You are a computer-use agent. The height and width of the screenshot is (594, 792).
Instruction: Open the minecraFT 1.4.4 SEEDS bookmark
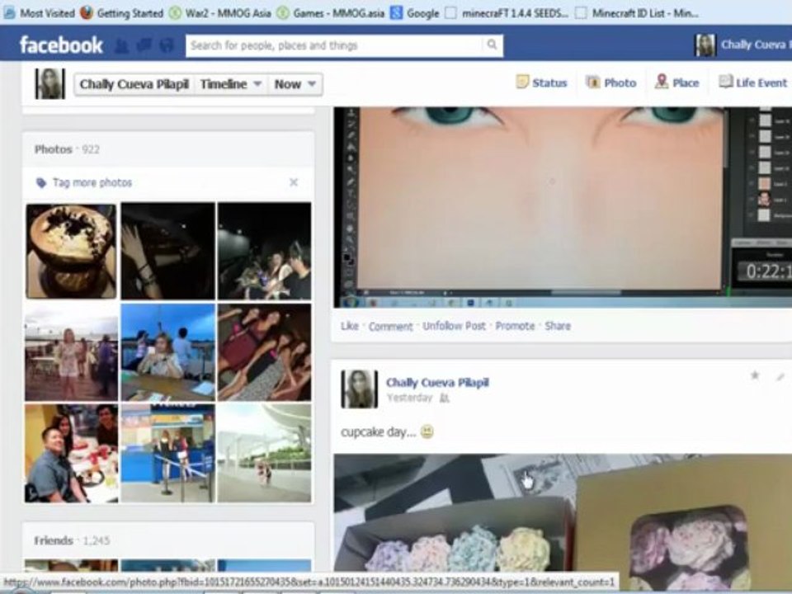[x=507, y=13]
